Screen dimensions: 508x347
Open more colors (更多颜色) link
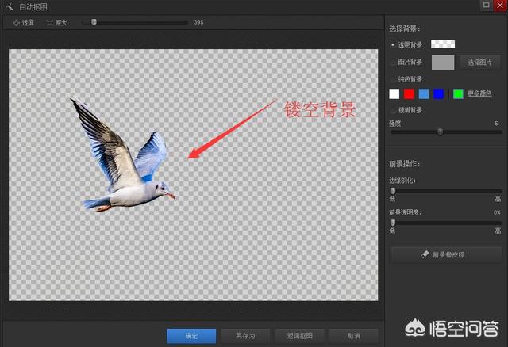tap(479, 94)
